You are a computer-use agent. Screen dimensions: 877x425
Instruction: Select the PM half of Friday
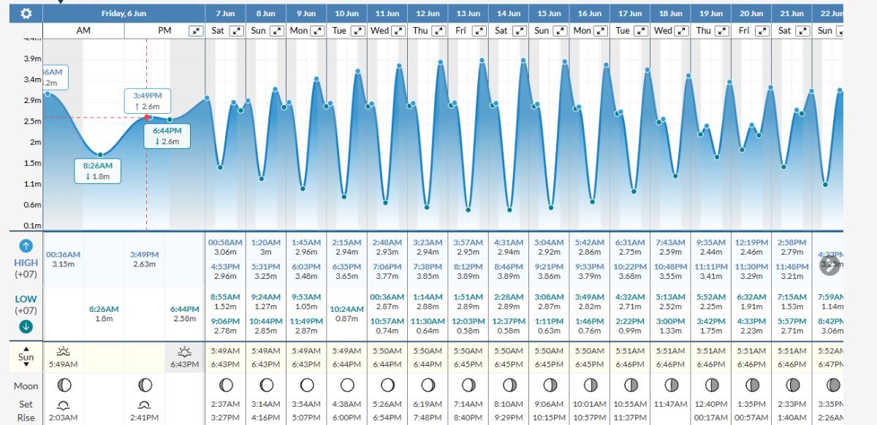[x=165, y=31]
